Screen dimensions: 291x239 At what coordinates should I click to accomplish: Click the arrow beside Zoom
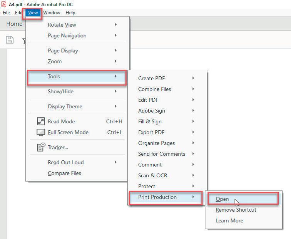coord(115,61)
